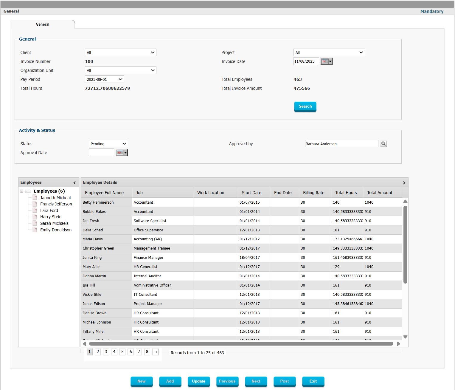Image resolution: width=455 pixels, height=390 pixels.
Task: Click the horizontal scrollbar thumb under the table
Action: [x=241, y=344]
